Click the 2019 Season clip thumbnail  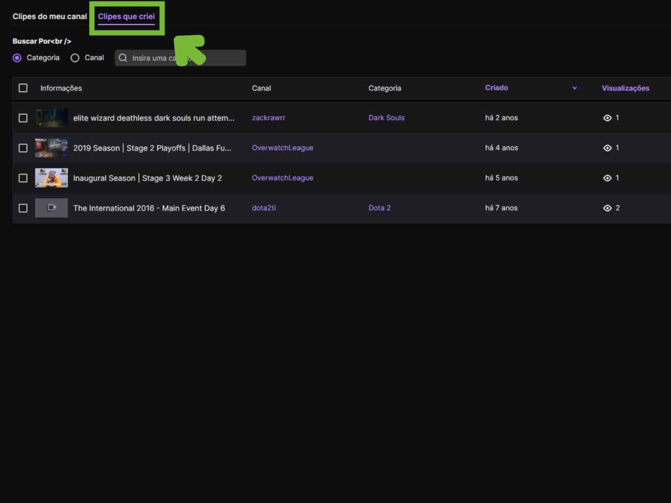[51, 148]
